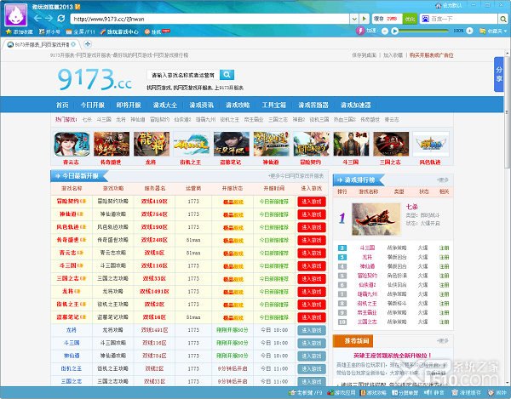Click 英雄王座 recommended news headline
The height and width of the screenshot is (399, 511).
[393, 355]
